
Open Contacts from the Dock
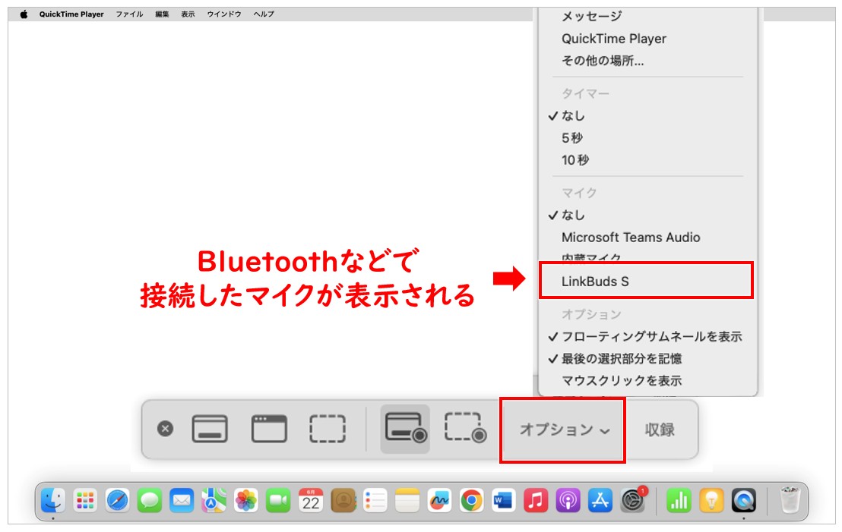coord(343,501)
